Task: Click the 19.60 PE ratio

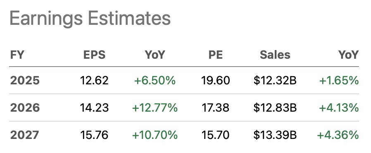Action: 215,81
